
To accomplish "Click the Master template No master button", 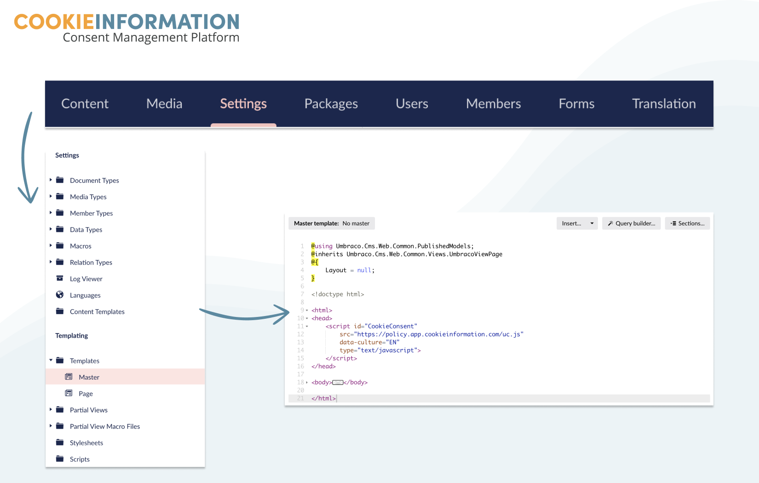I will 331,224.
